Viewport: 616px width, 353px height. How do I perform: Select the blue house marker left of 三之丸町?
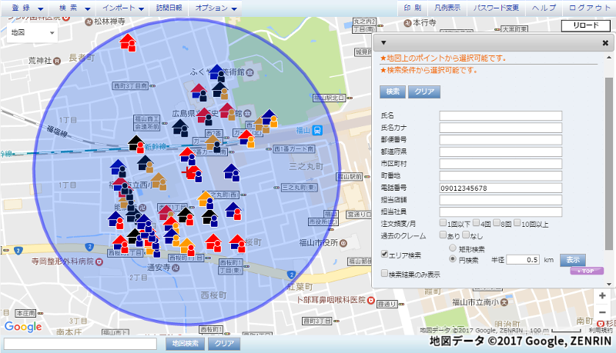pyautogui.click(x=232, y=172)
